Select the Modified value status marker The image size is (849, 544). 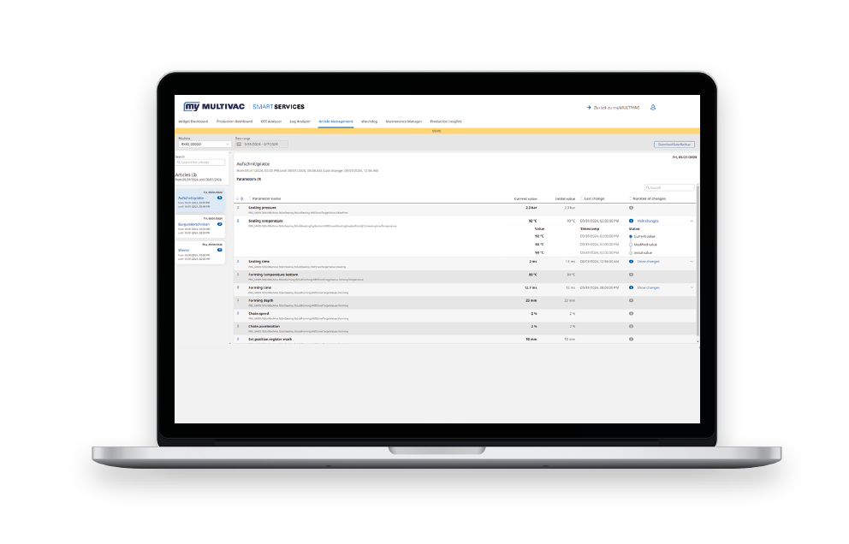point(631,245)
